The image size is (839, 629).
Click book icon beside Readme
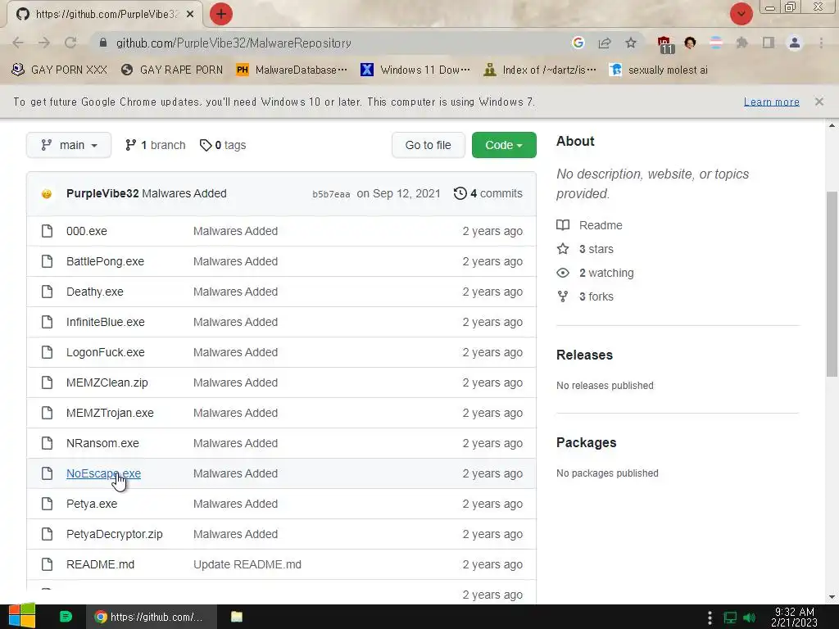click(x=563, y=225)
